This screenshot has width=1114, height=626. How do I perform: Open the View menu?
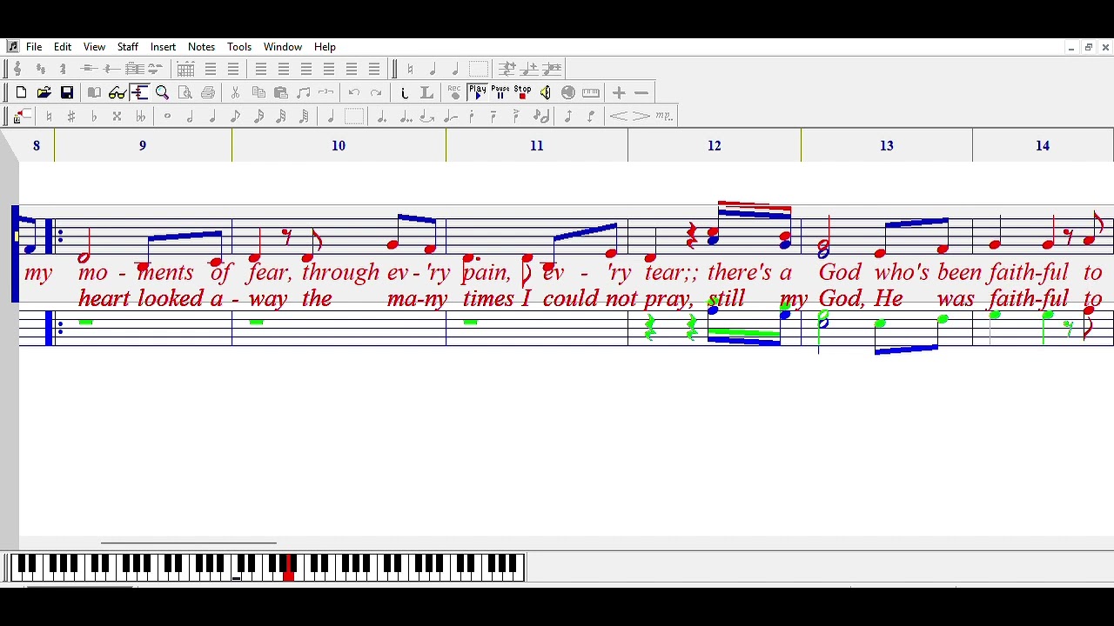94,47
